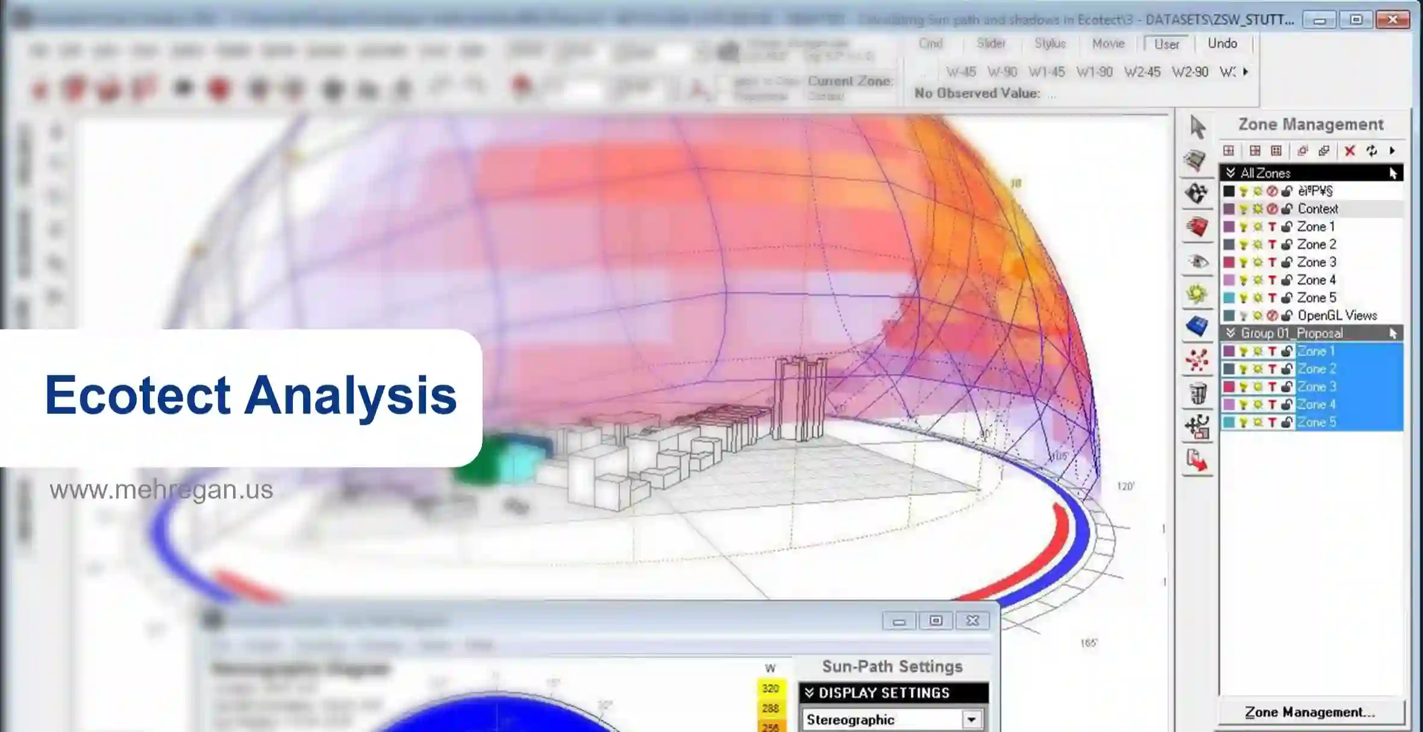1423x732 pixels.
Task: Open the Stereographic projection dropdown
Action: point(971,719)
